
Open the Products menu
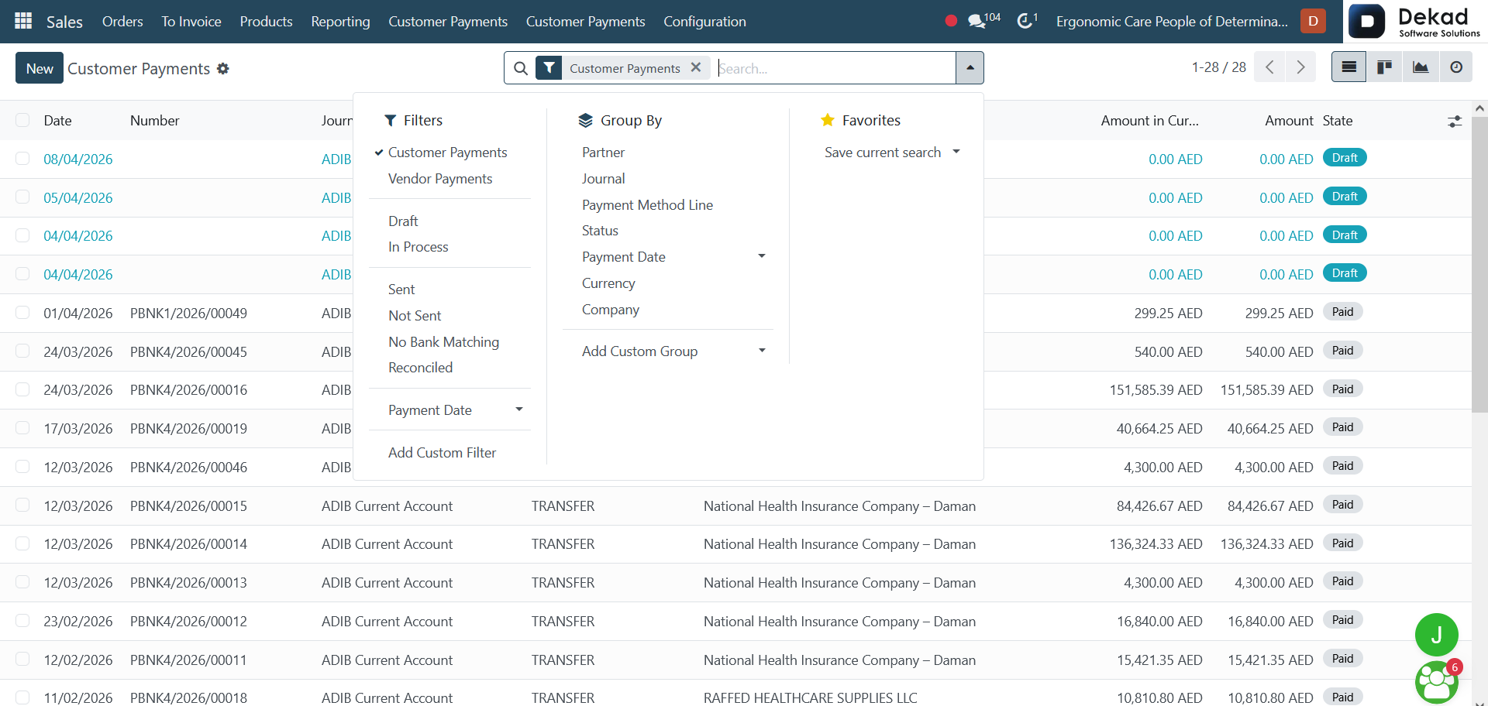(266, 22)
